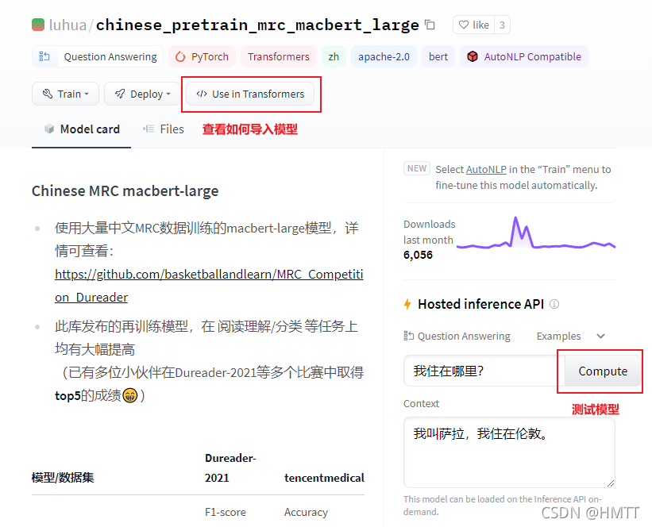652x527 pixels.
Task: Click the like button
Action: pos(473,25)
